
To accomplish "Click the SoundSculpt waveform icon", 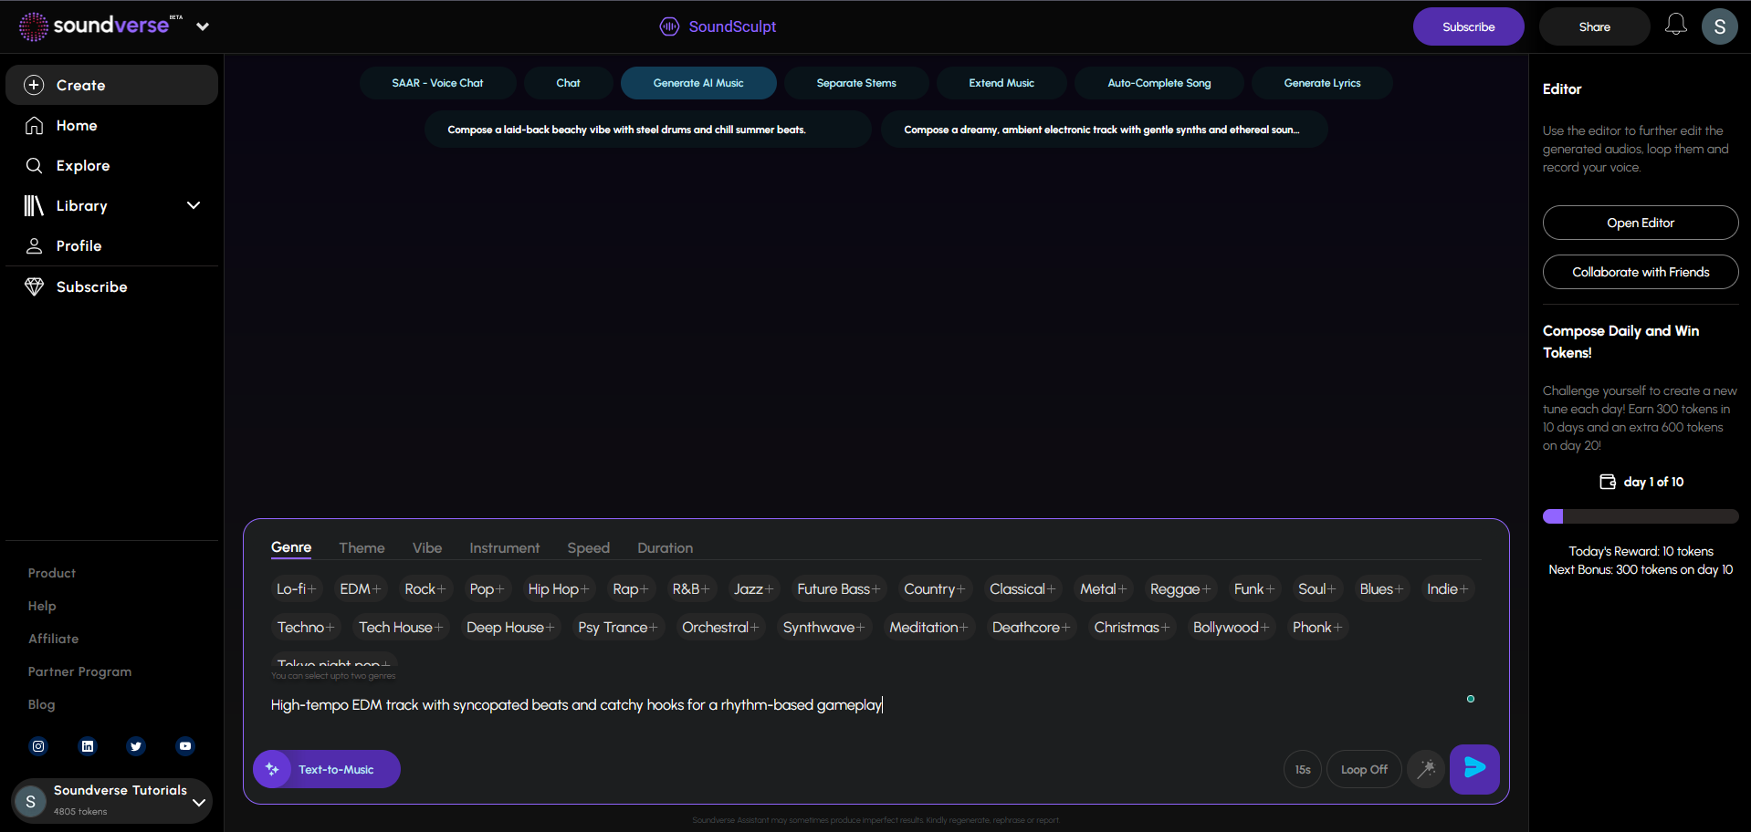I will click(669, 26).
